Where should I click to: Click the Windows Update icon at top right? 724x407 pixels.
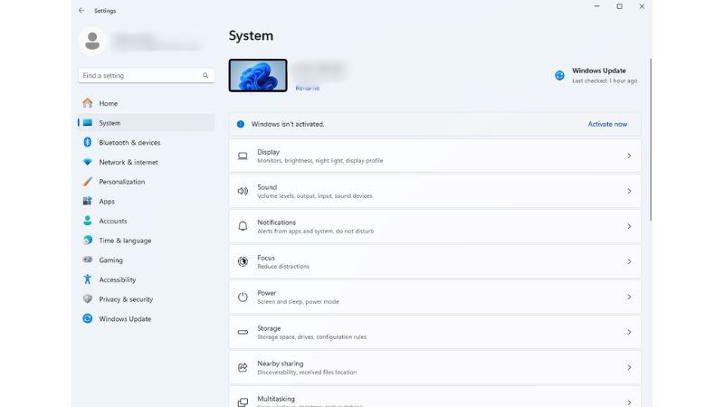559,75
